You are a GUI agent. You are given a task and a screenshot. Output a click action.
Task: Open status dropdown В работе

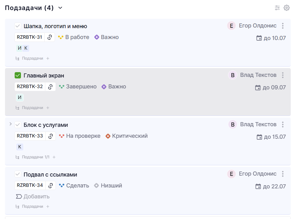pos(73,37)
